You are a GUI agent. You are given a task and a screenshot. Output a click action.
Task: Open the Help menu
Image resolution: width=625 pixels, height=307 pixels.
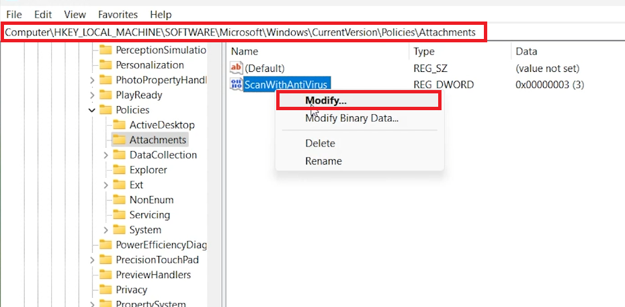[x=161, y=15]
